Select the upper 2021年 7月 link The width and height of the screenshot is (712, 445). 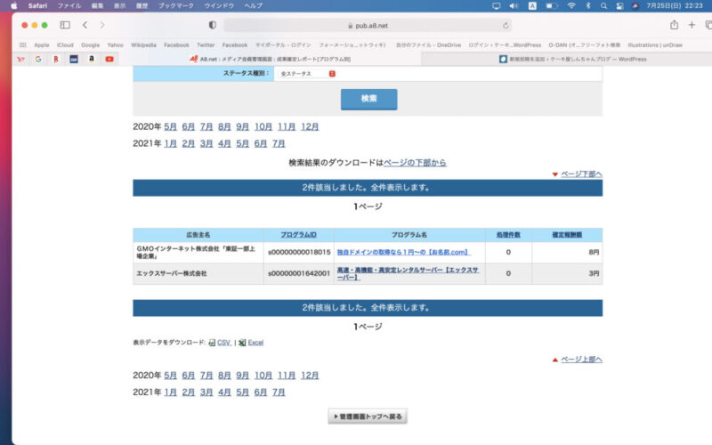[x=279, y=143]
